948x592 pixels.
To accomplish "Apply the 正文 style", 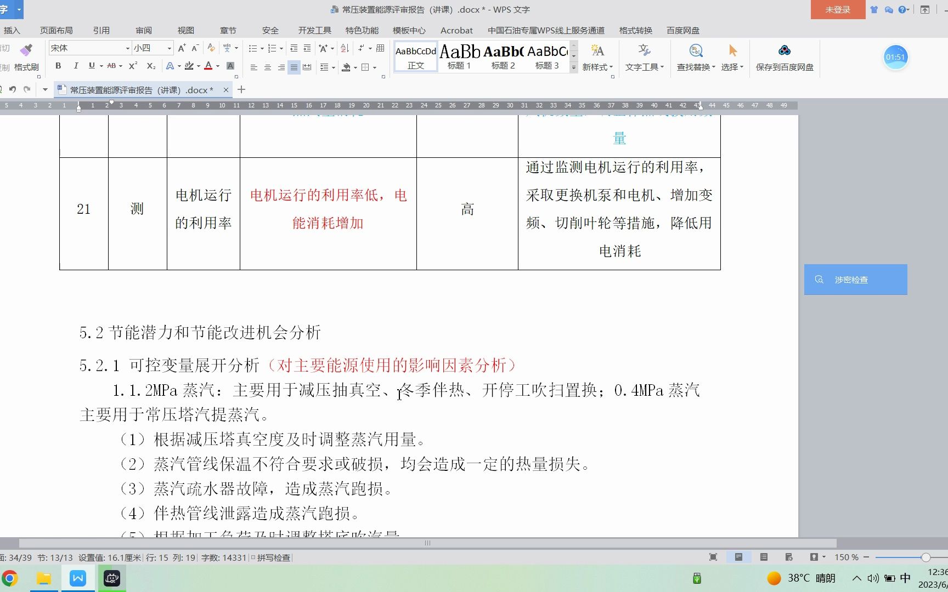I will click(416, 56).
